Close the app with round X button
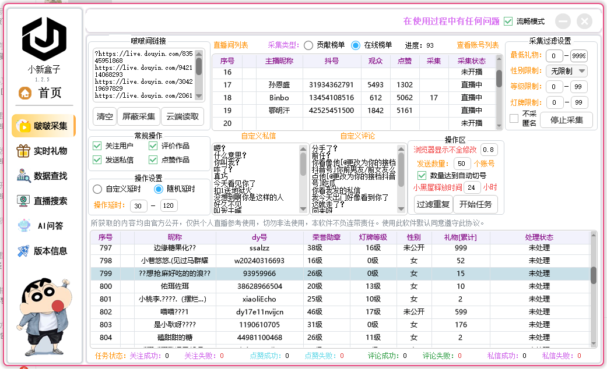 pyautogui.click(x=584, y=22)
